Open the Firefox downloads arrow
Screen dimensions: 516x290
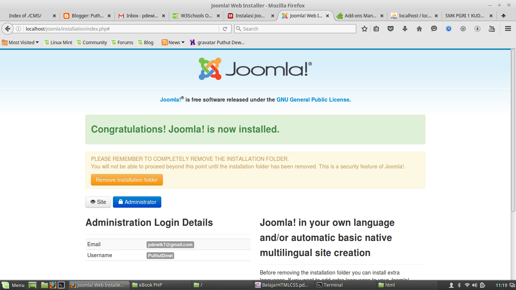point(405,29)
